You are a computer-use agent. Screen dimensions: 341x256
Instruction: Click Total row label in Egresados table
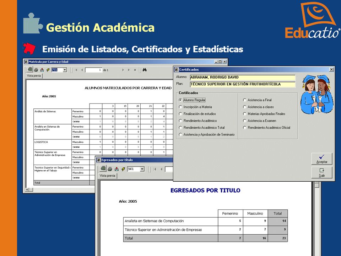(x=129, y=238)
